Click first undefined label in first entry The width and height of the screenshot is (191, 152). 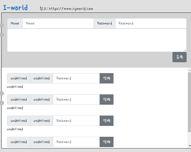pos(19,78)
